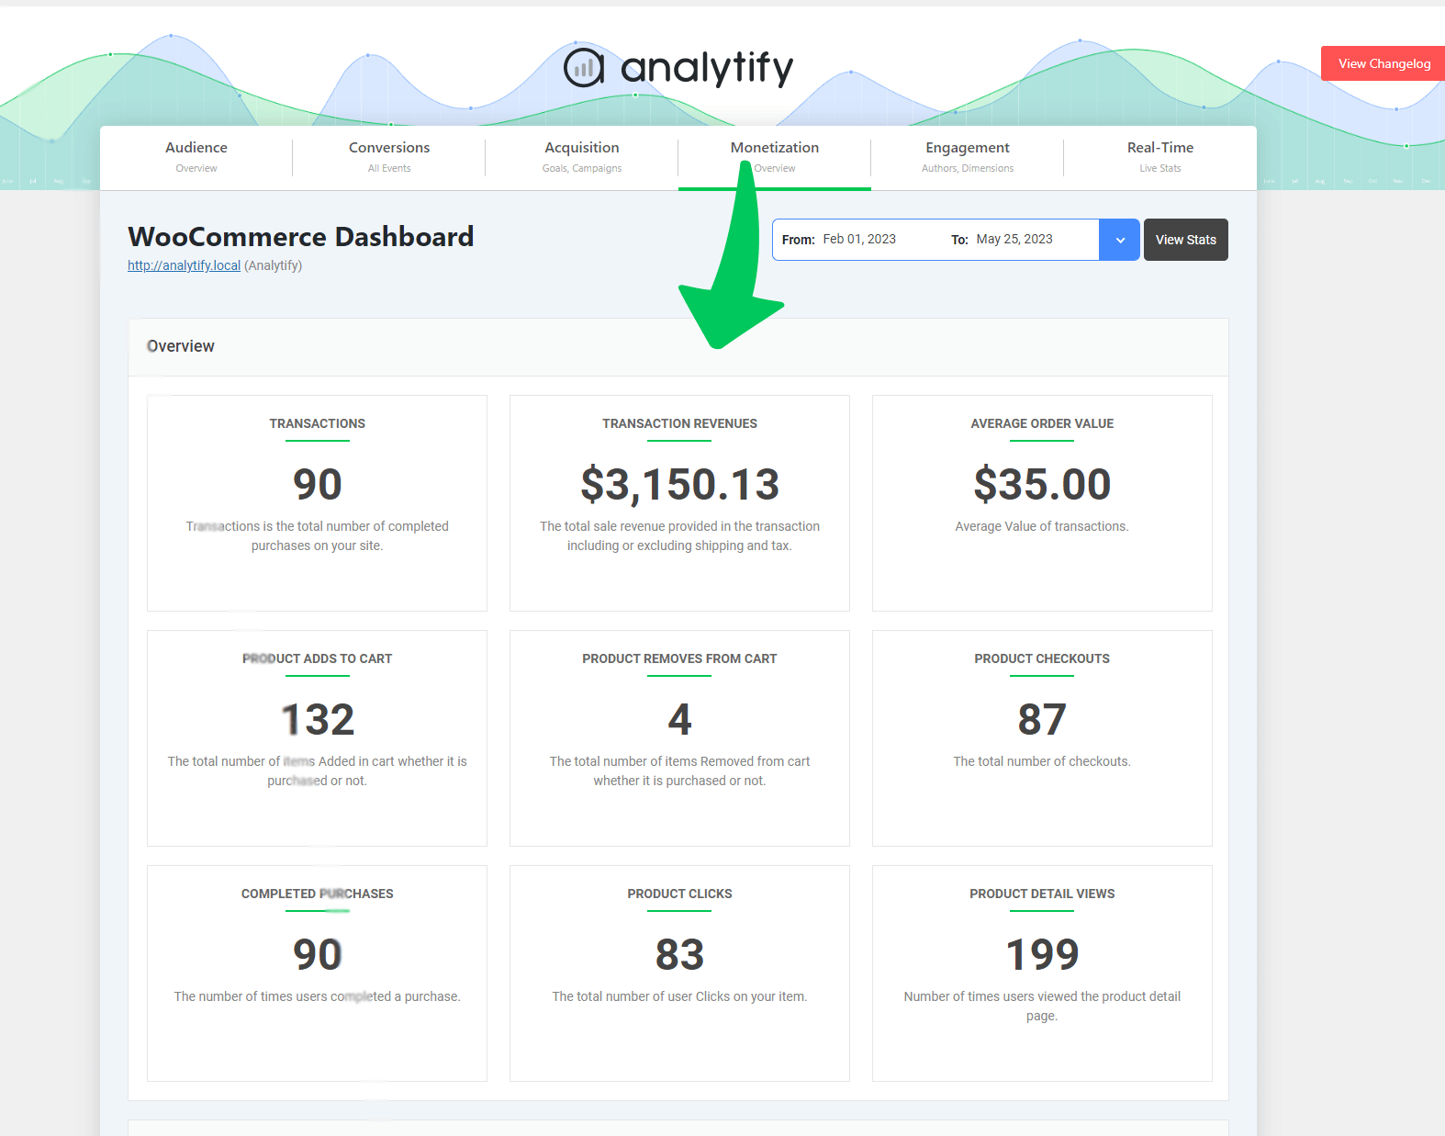Click the View Stats button
The width and height of the screenshot is (1445, 1136).
click(x=1186, y=240)
